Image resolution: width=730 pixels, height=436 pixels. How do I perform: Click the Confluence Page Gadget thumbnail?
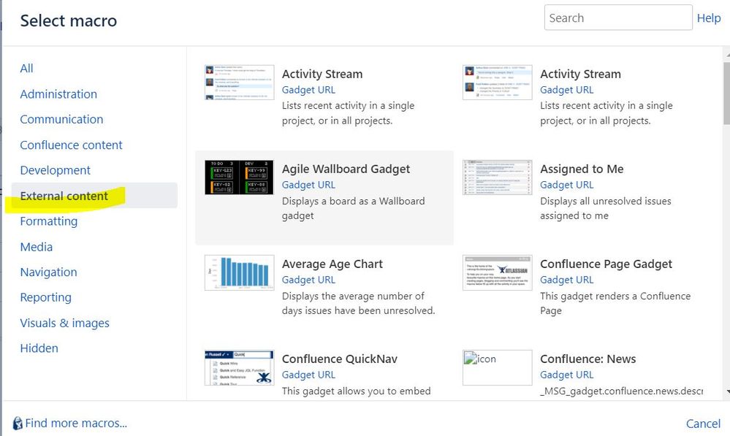point(497,272)
